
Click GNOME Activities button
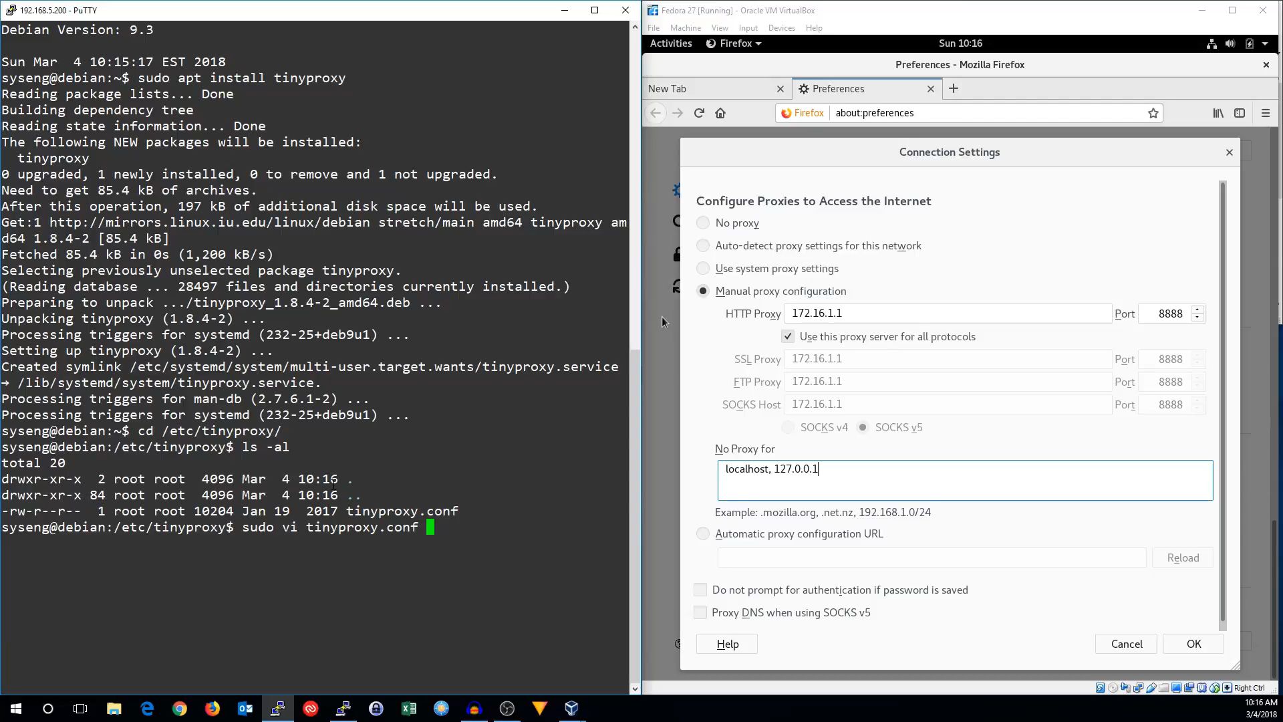tap(671, 43)
